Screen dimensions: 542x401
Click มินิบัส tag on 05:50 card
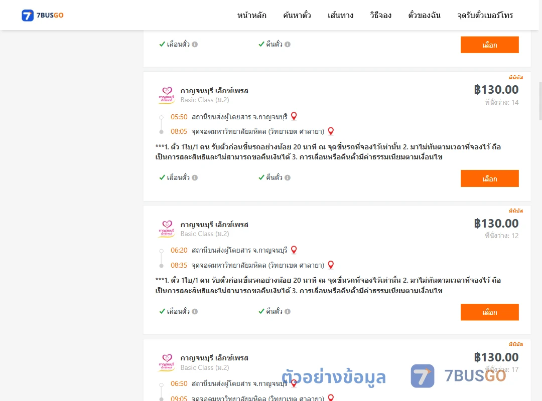516,77
